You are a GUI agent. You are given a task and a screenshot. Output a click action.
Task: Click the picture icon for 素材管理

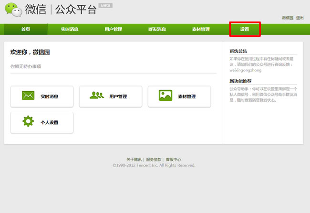pyautogui.click(x=165, y=95)
